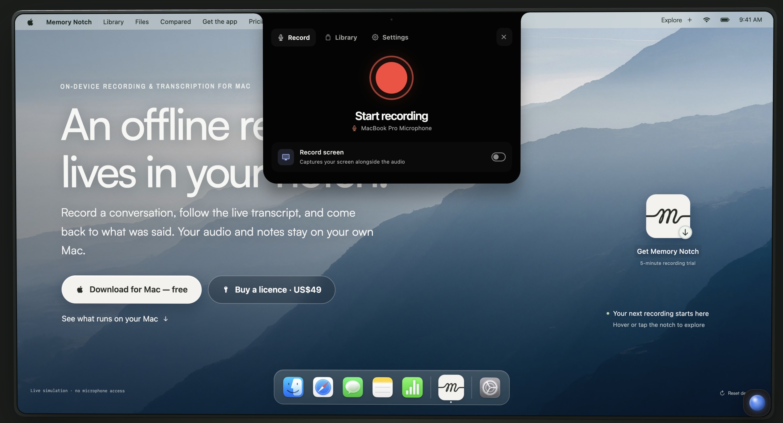Image resolution: width=783 pixels, height=423 pixels.
Task: Open Safari from the dock
Action: click(x=323, y=387)
